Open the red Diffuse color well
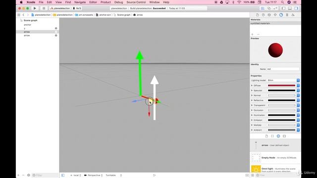This screenshot has height=178, width=317. pyautogui.click(x=282, y=86)
